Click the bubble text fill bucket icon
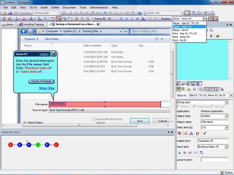This screenshot has height=175, width=234. point(194,89)
